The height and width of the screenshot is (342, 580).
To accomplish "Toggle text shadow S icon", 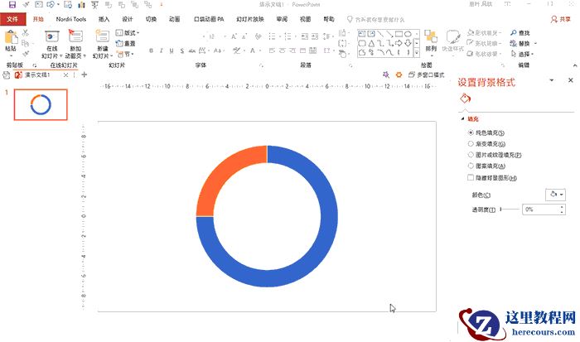I will tap(182, 51).
